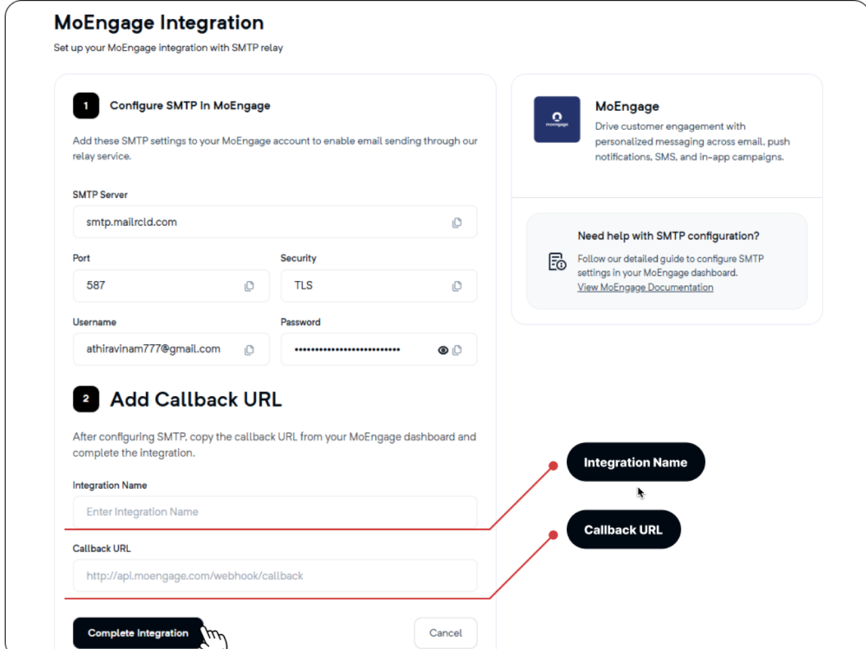Copy the password value
The width and height of the screenshot is (866, 649).
click(x=457, y=350)
